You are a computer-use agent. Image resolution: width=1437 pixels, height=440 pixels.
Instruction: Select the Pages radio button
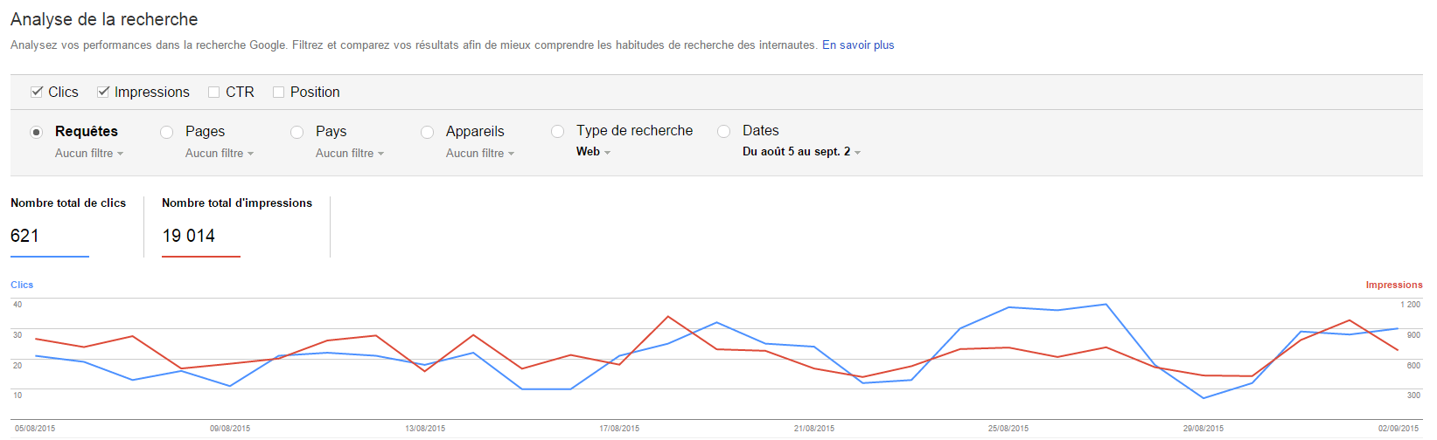coord(166,132)
